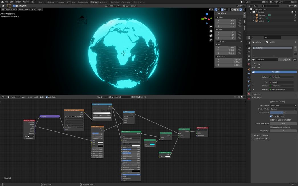Click the Transparent BSDF node white color swatch
The width and height of the screenshot is (298, 186).
pyautogui.click(x=168, y=157)
